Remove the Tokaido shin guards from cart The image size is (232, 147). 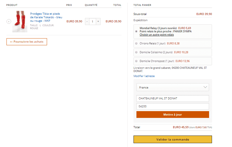coord(9,21)
